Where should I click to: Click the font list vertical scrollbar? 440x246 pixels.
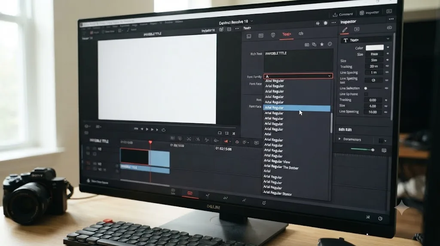tap(331, 123)
